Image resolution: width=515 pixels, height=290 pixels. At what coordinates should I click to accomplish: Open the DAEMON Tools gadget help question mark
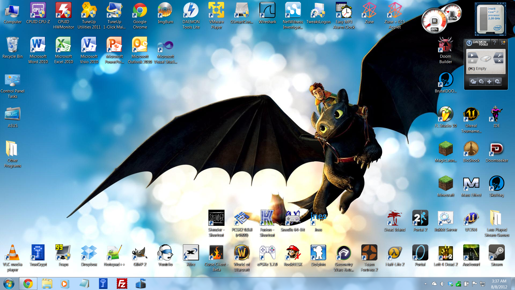pos(495,43)
